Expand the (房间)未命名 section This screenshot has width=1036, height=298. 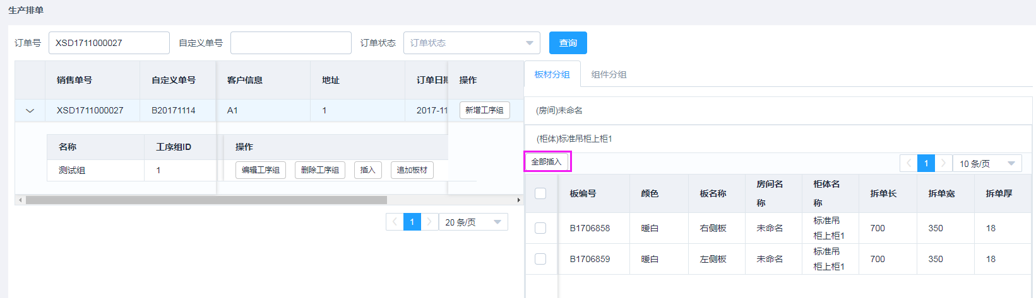coord(778,110)
